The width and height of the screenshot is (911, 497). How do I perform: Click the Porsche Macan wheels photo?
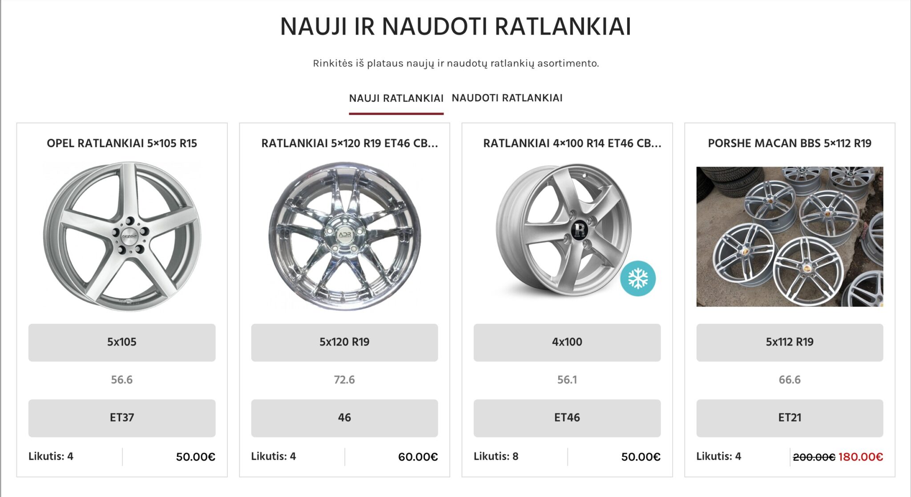pyautogui.click(x=790, y=236)
